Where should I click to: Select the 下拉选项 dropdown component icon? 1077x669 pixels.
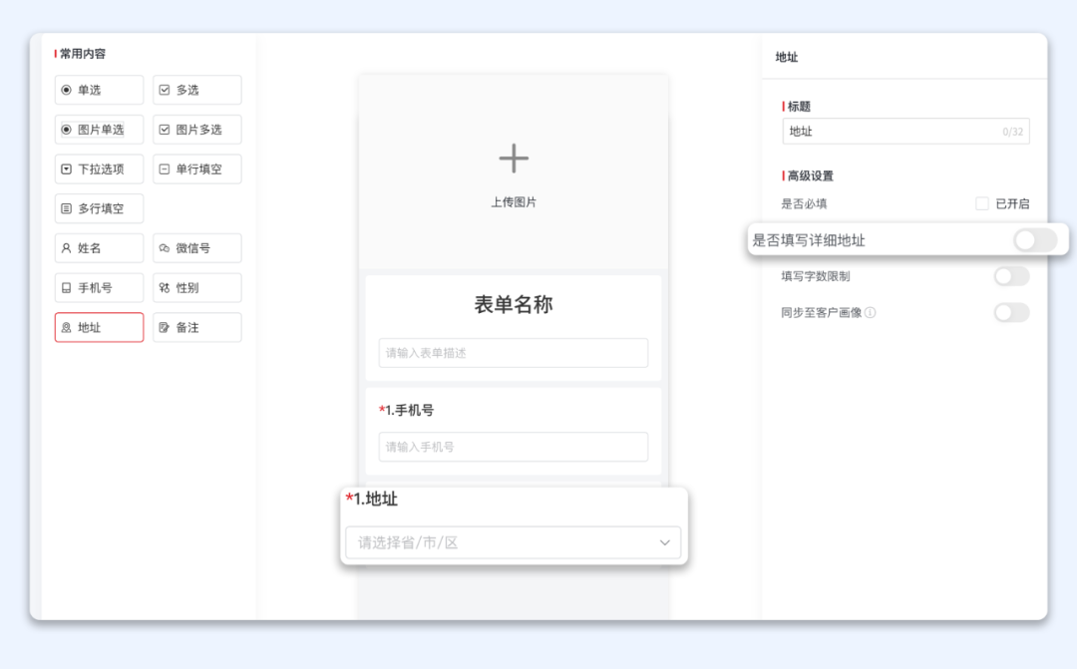point(99,168)
